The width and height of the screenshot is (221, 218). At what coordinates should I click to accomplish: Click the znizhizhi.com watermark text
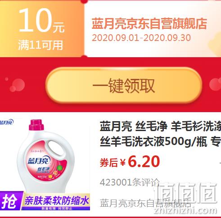(x=185, y=210)
